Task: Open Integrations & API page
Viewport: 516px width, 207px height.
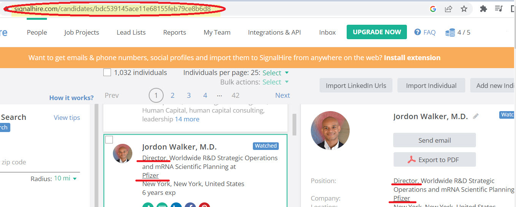Action: [x=275, y=32]
